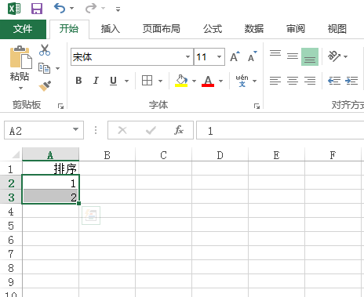Open the 文件 menu
The height and width of the screenshot is (297, 364).
(23, 29)
